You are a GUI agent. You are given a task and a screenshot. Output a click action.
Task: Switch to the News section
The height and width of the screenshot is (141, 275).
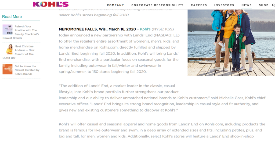tap(247, 5)
